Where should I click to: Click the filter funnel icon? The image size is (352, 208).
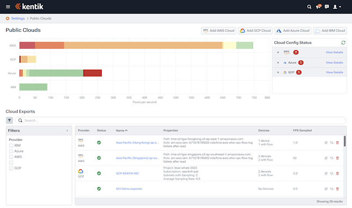click(x=9, y=120)
